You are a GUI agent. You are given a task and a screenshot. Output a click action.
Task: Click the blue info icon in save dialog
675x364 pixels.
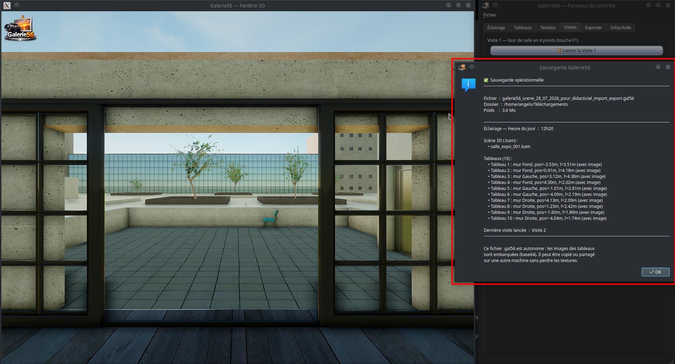468,85
